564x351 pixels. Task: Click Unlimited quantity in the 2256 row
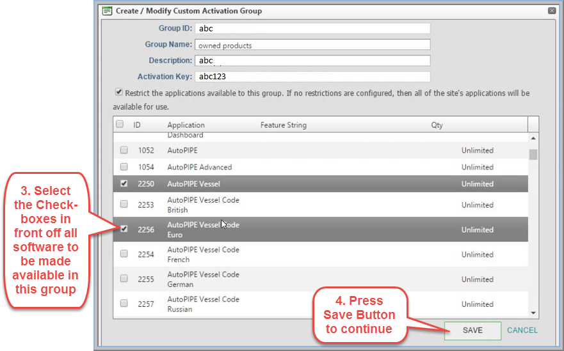tap(478, 230)
